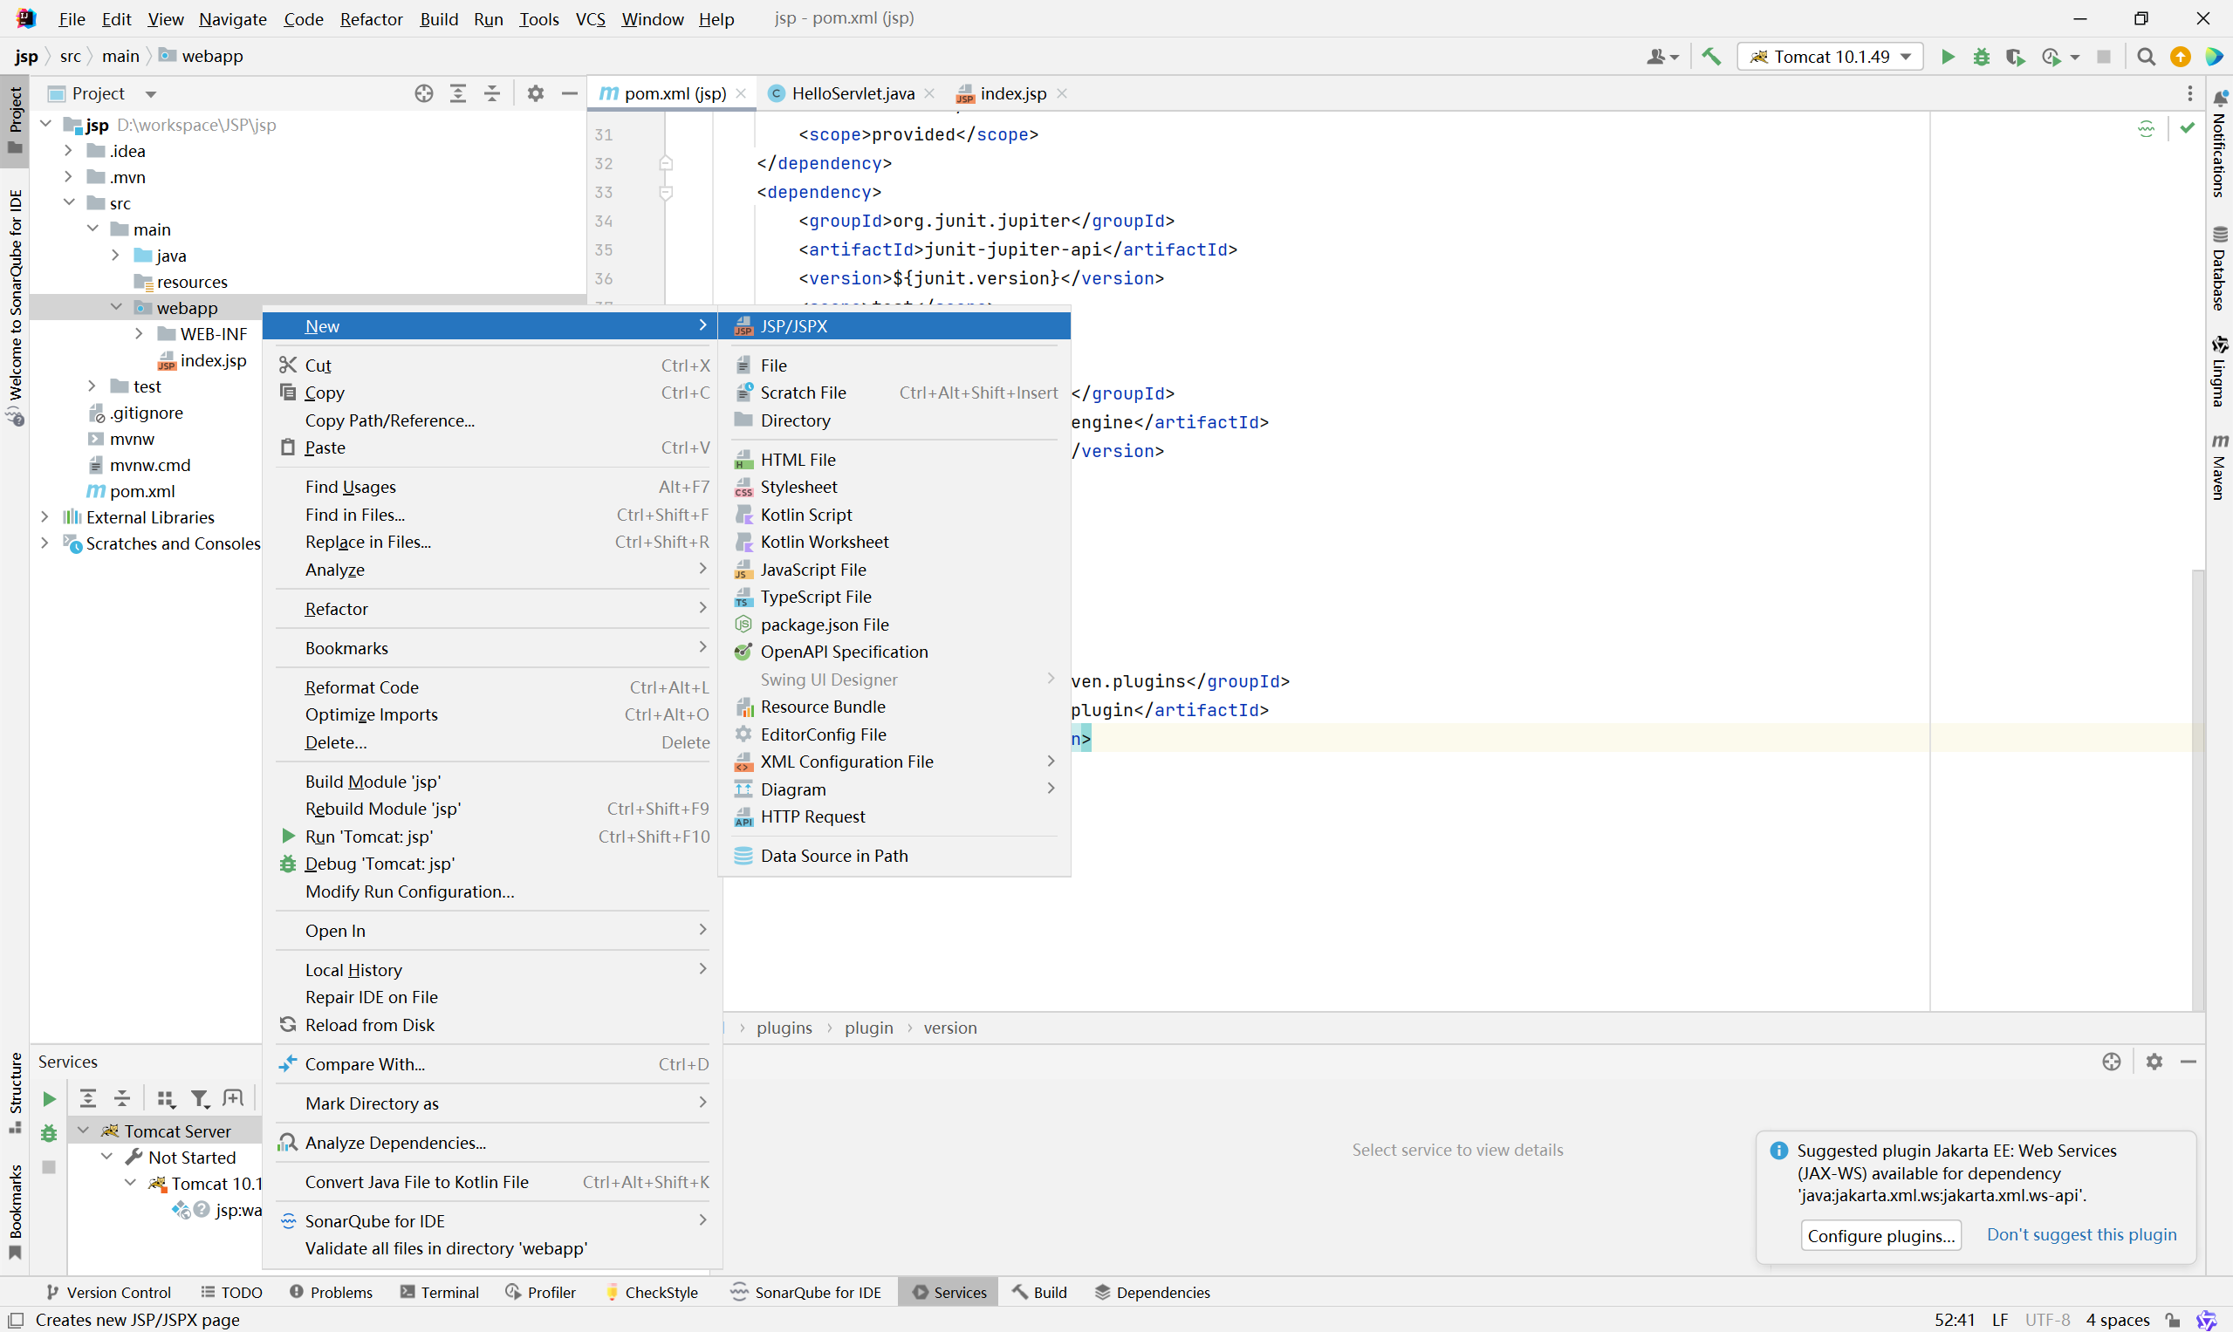The image size is (2233, 1332).
Task: Toggle the Services tool window button
Action: pos(949,1292)
